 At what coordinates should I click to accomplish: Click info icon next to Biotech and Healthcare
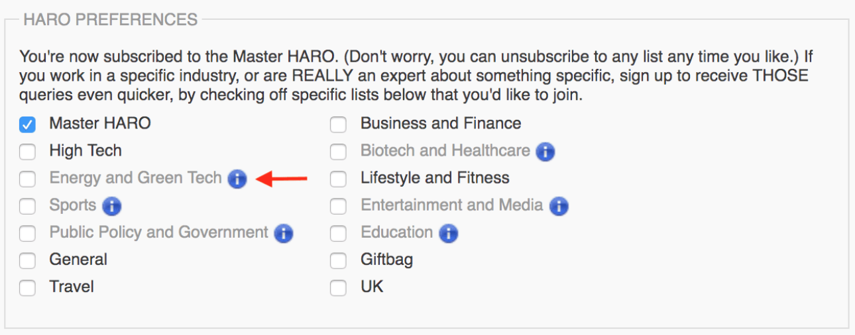[x=545, y=152]
